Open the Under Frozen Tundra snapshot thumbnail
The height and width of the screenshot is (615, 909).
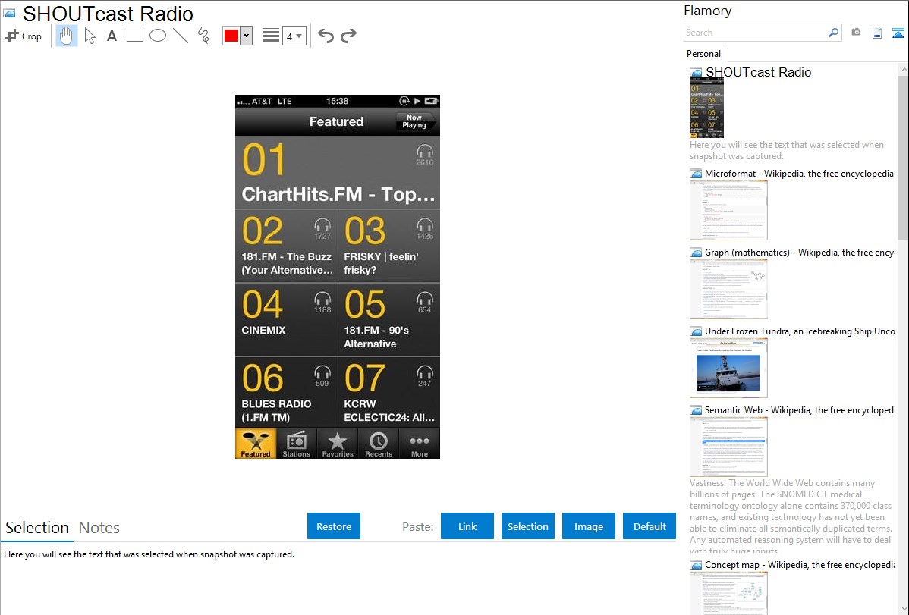728,368
